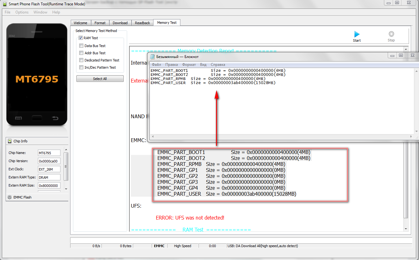Check the Inc/Dec Pattern Test option
Screen dimensions: 419x260
pyautogui.click(x=81, y=67)
